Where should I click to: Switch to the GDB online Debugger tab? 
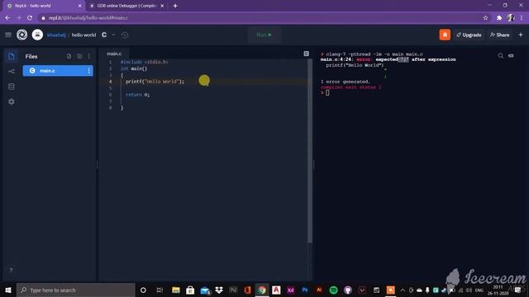click(x=126, y=6)
